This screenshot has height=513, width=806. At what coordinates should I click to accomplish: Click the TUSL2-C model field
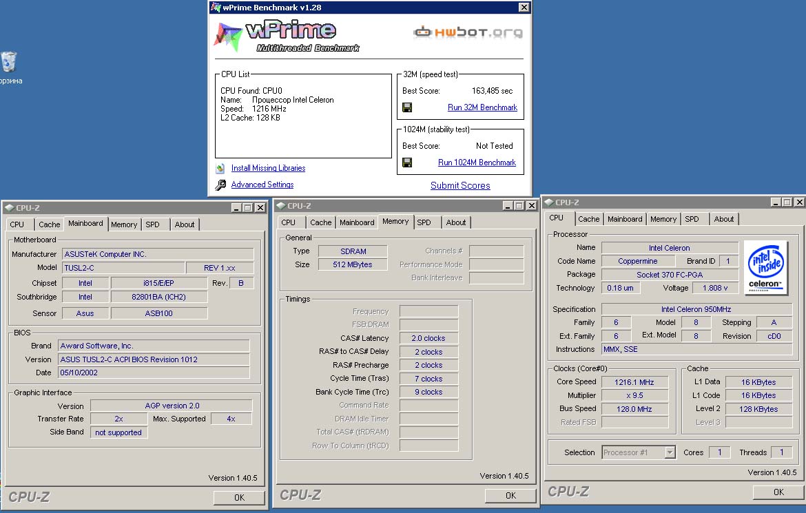tap(123, 268)
